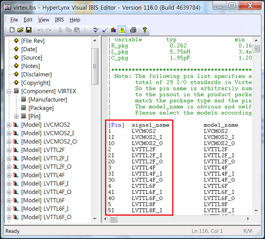Click the [Component] VIRTEX chip icon
This screenshot has height=239, width=265.
pyautogui.click(x=16, y=91)
